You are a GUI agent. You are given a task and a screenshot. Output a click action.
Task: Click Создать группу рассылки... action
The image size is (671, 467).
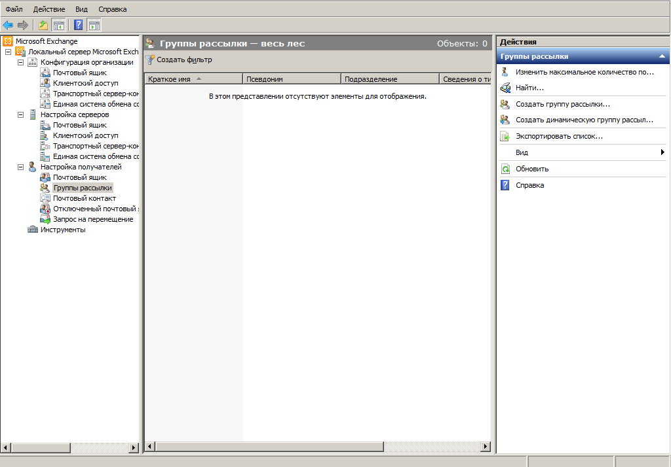tap(563, 104)
